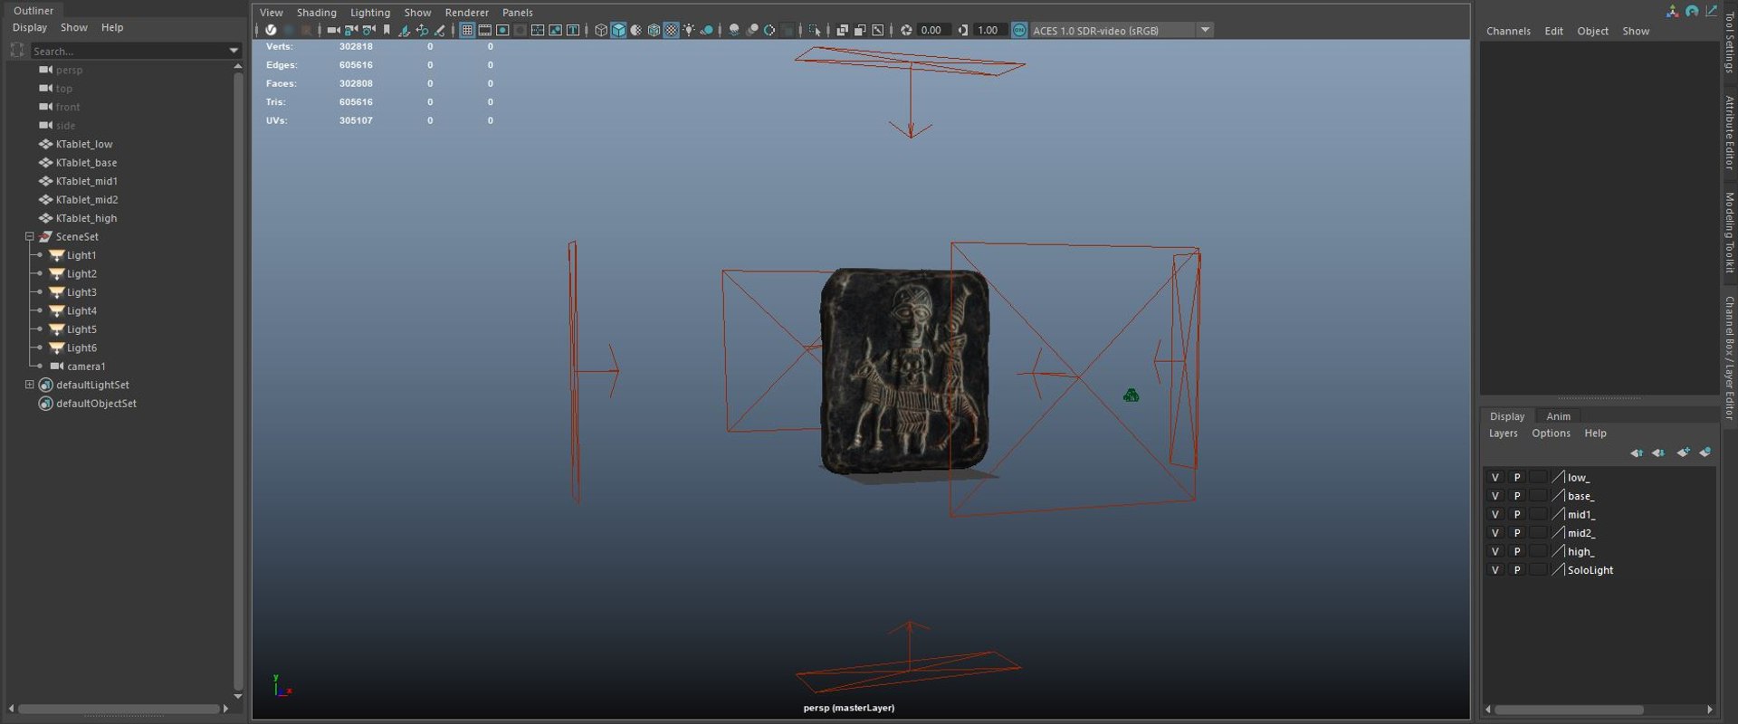Viewport: 1738px width, 724px height.
Task: Expand the defaultLightSet node
Action: click(x=30, y=385)
